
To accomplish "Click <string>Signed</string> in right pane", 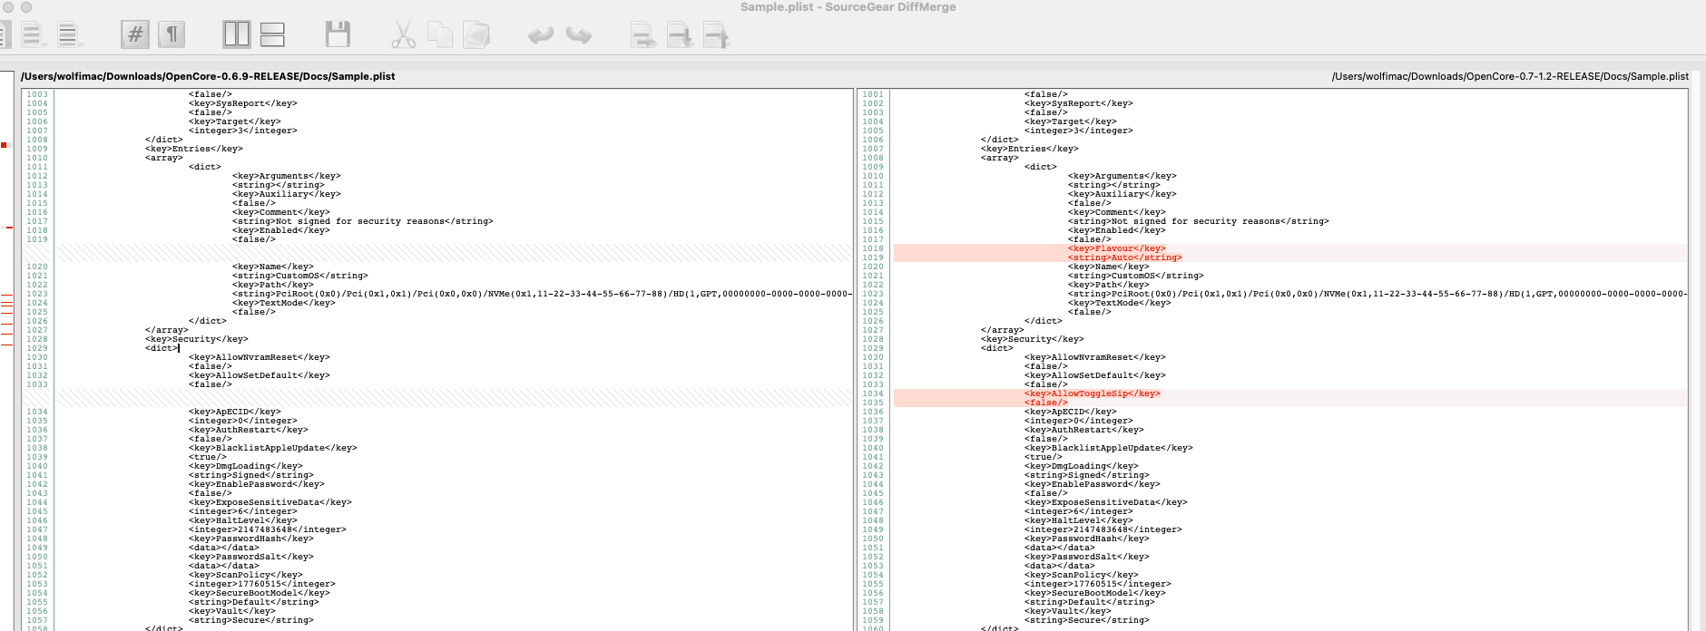I will click(x=1086, y=475).
